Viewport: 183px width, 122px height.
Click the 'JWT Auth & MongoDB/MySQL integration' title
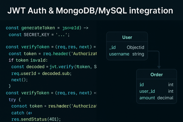pyautogui.click(x=90, y=11)
